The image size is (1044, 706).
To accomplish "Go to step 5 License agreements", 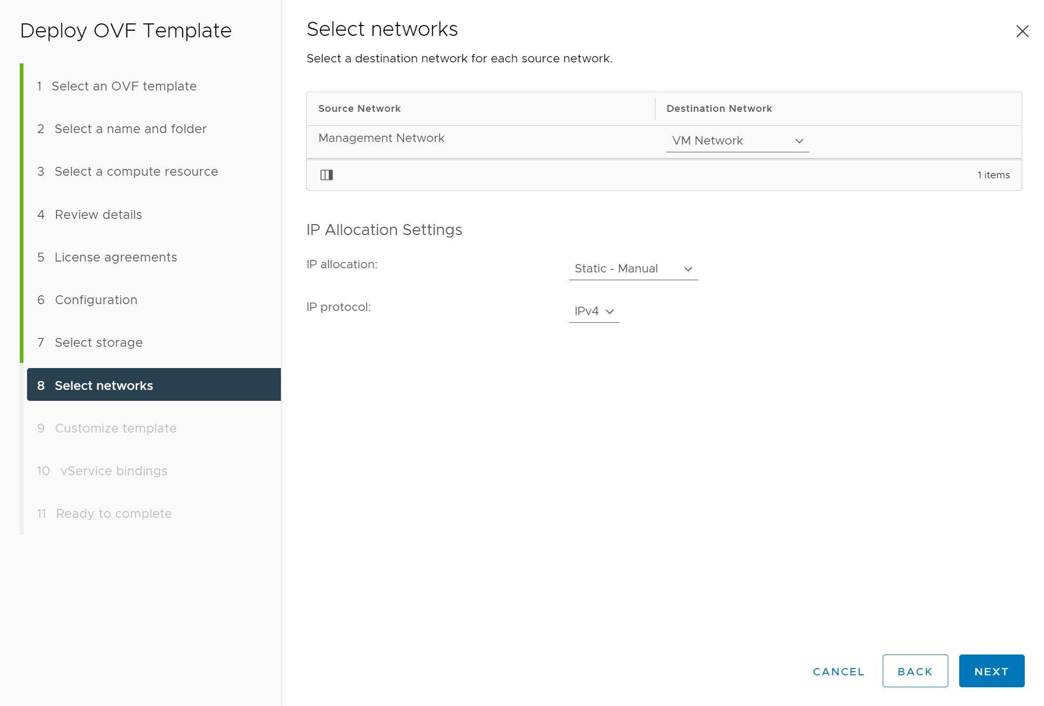I will pyautogui.click(x=107, y=257).
